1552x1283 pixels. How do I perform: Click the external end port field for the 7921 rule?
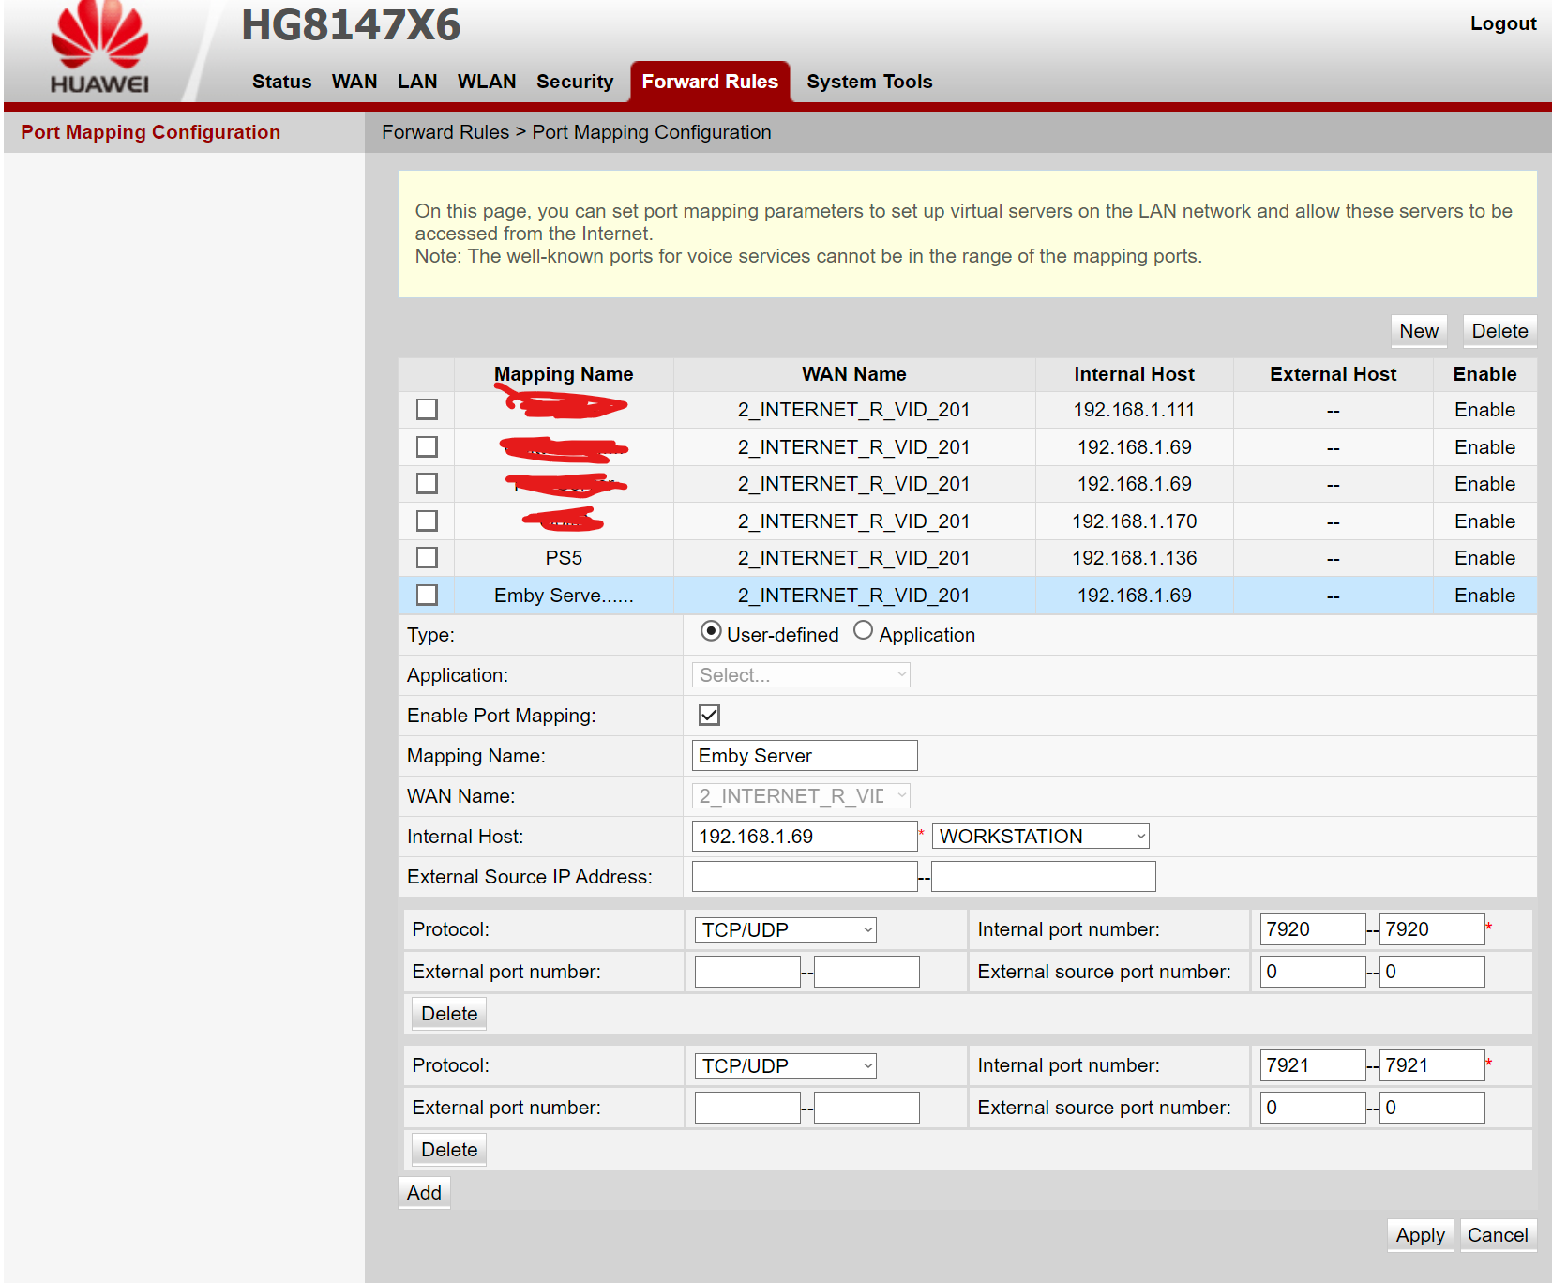point(867,1108)
